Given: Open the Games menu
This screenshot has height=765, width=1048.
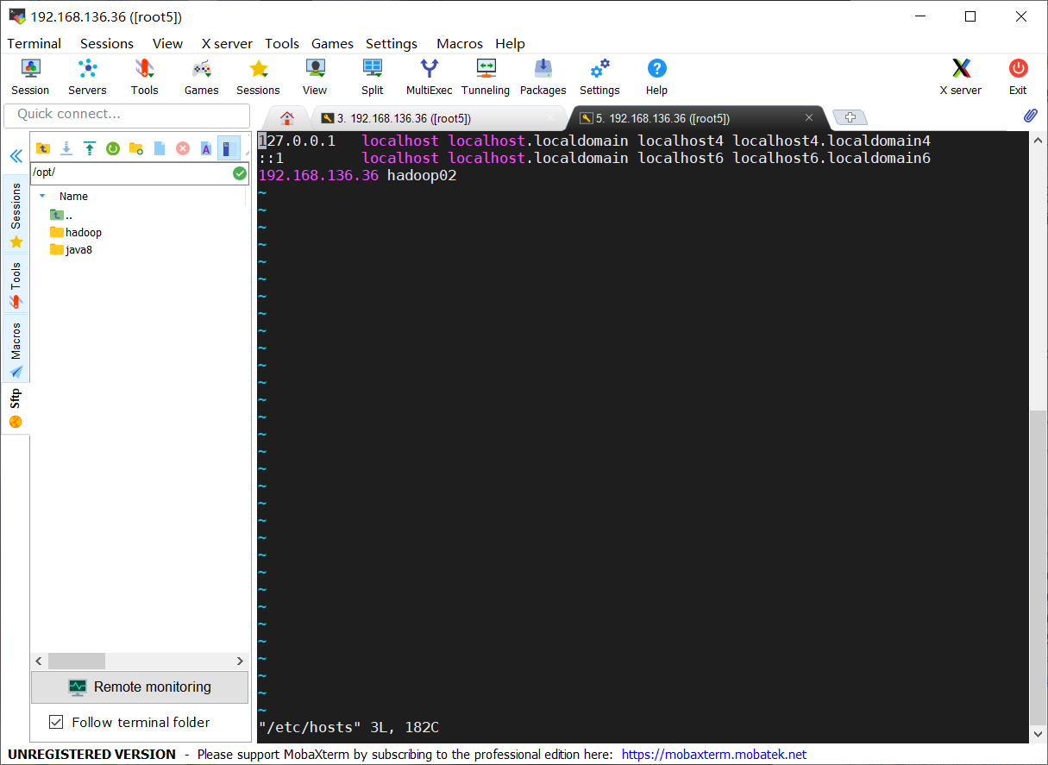Looking at the screenshot, I should pyautogui.click(x=332, y=43).
